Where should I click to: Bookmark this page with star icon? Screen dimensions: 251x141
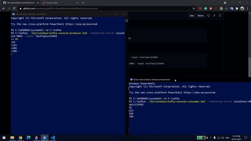(x=194, y=9)
